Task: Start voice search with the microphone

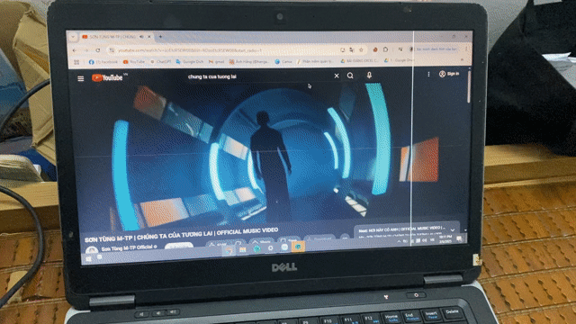Action: point(369,76)
